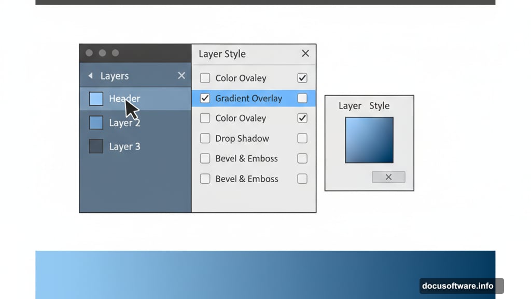
Task: Click the middle window dot icon
Action: (x=102, y=52)
